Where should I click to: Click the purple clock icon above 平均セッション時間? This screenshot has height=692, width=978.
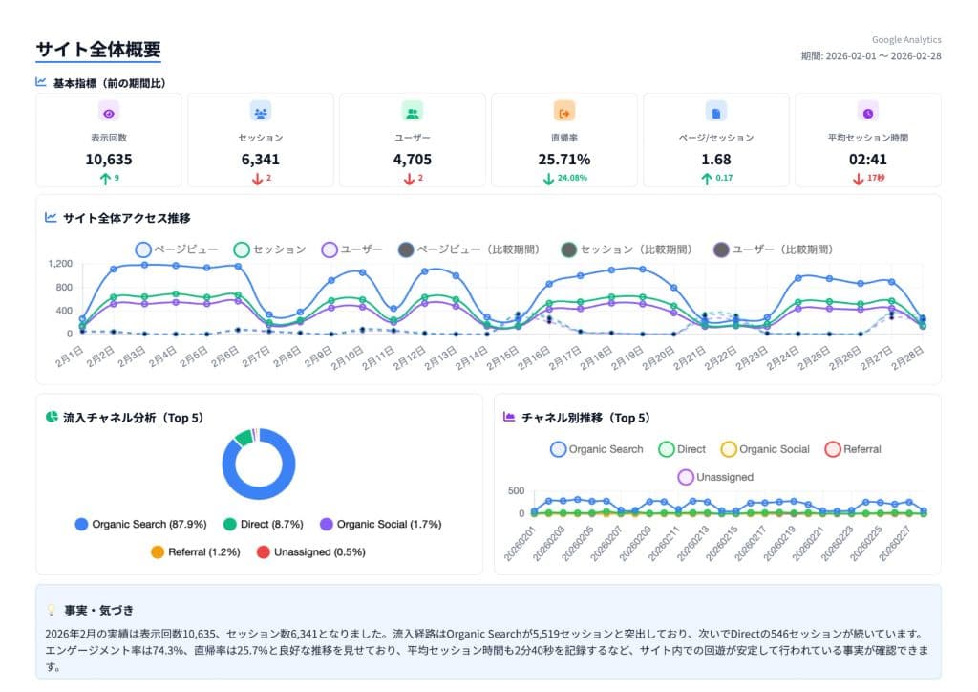coord(867,112)
